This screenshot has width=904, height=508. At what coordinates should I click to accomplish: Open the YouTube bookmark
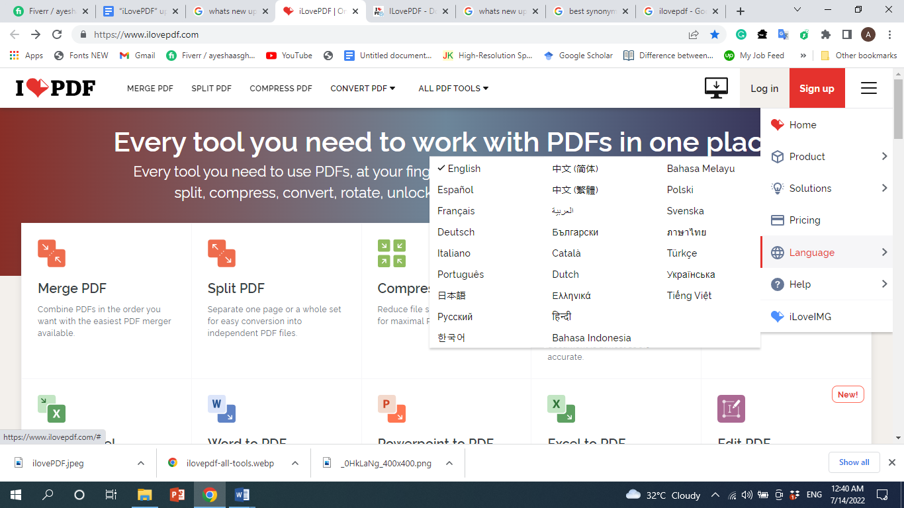[289, 56]
